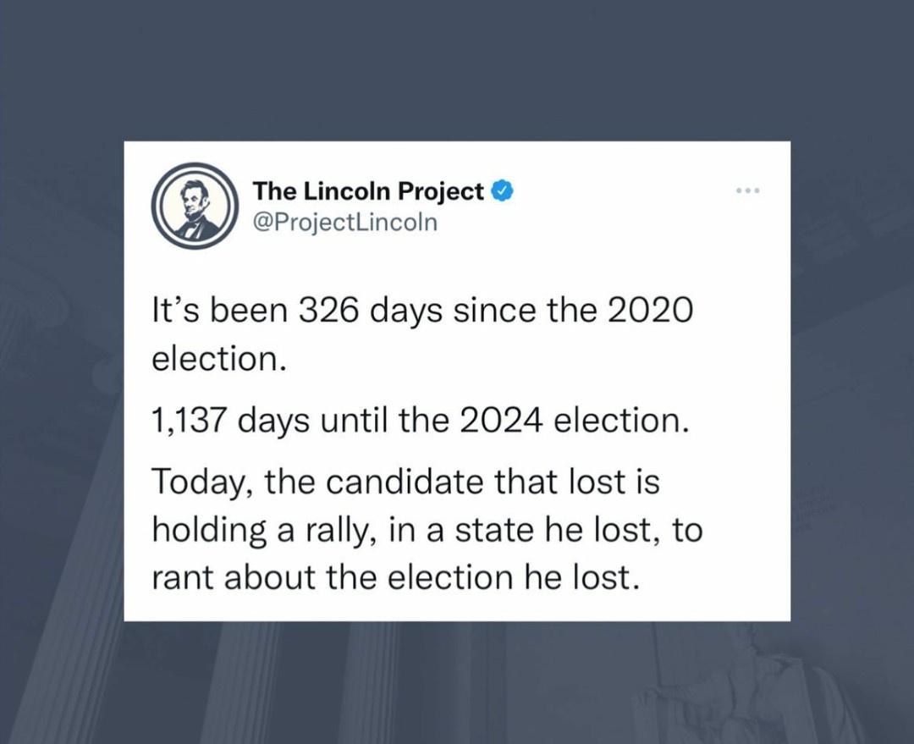Click the line about the rally
The image size is (914, 744).
(x=423, y=529)
